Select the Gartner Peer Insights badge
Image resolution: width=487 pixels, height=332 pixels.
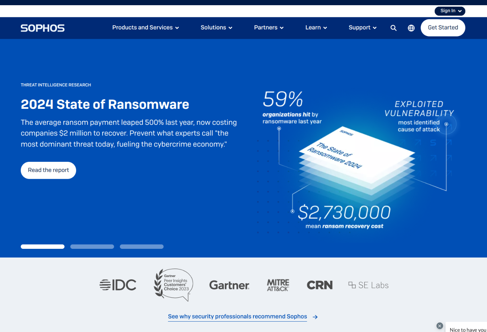173,285
